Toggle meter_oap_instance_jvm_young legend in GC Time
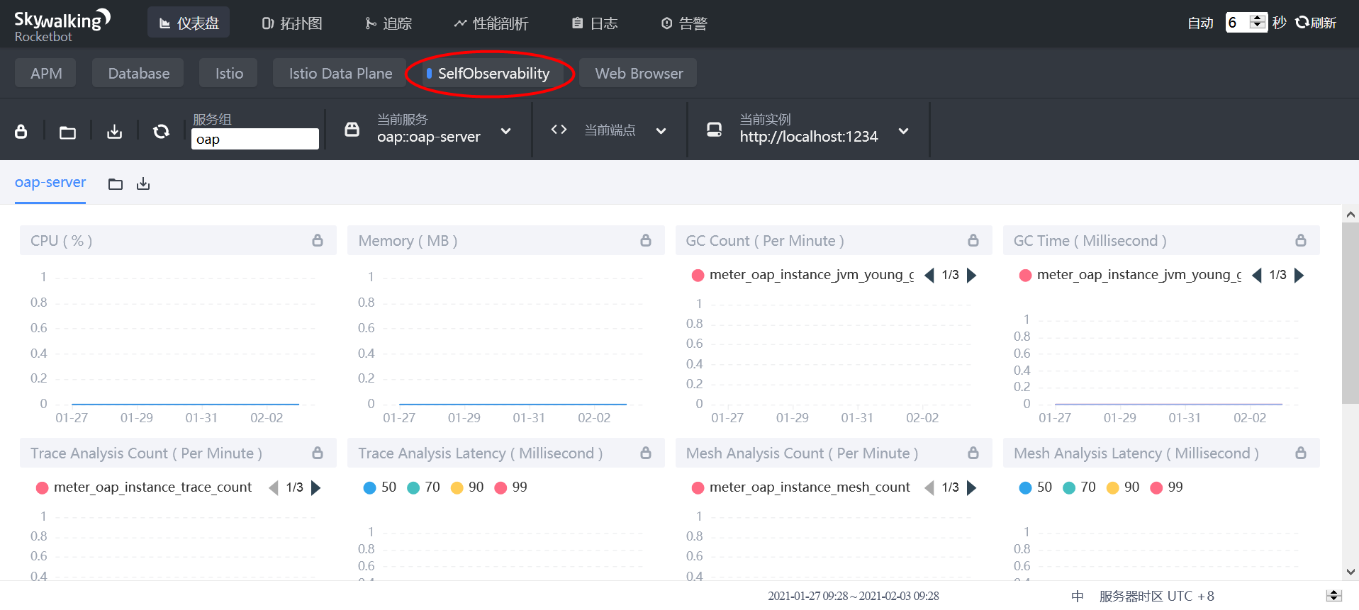The width and height of the screenshot is (1359, 610). tap(1130, 275)
